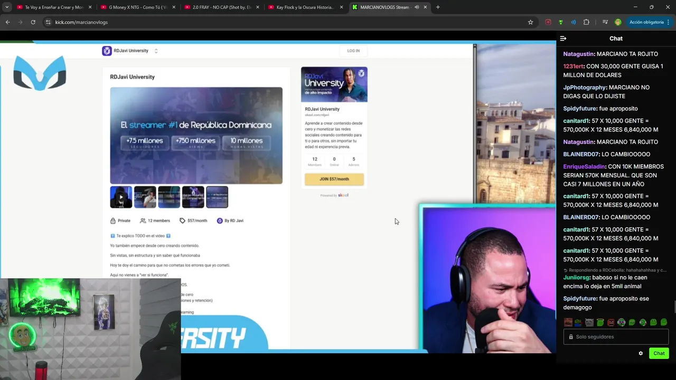The height and width of the screenshot is (380, 676).
Task: Mute audio on the MARCIANOVLOGS tab speaker icon
Action: [417, 7]
